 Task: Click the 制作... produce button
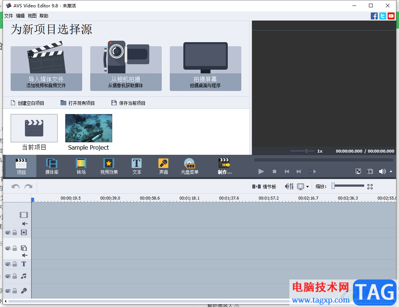[224, 166]
